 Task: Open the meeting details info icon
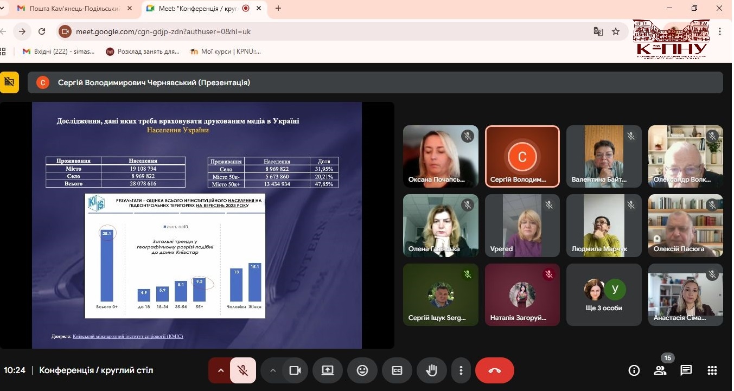[634, 370]
